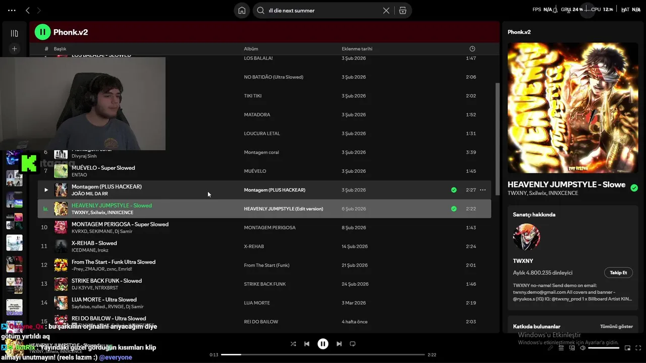Adjust the volume slider

(x=604, y=348)
